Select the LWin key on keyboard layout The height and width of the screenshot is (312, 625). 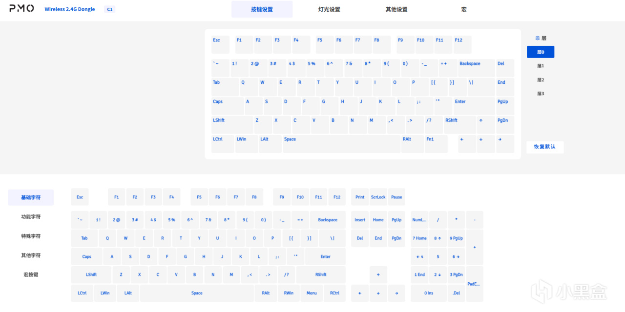247,144
